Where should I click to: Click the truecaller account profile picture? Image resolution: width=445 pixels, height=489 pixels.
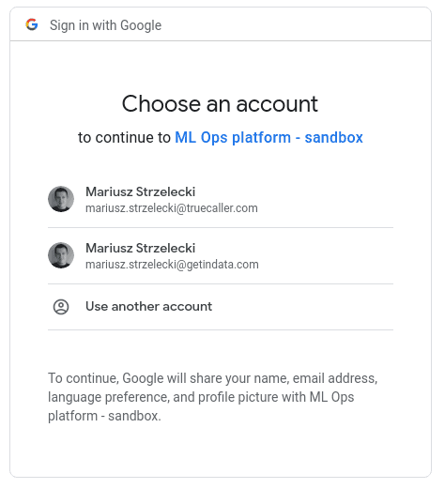point(61,199)
